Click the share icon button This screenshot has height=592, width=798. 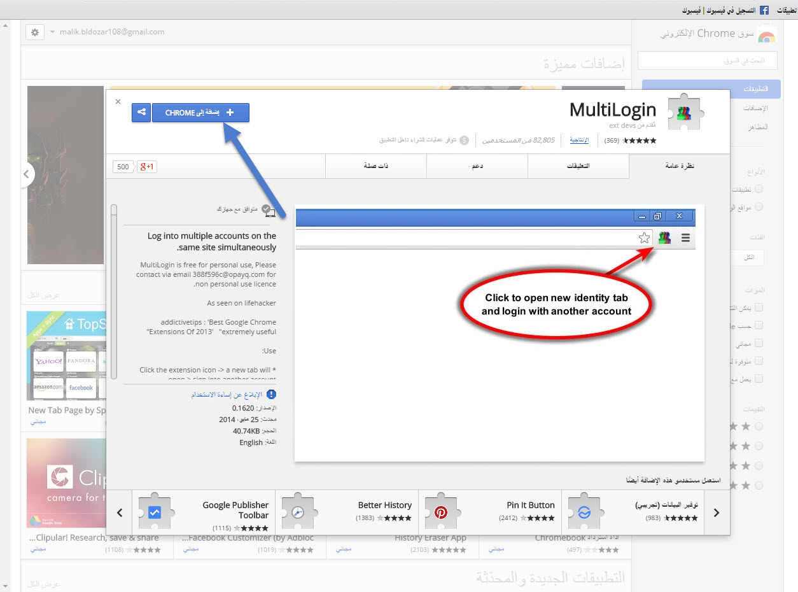[x=141, y=113]
